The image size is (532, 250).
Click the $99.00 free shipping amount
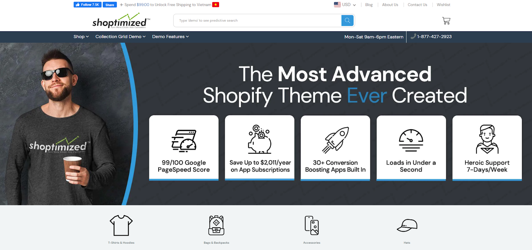pyautogui.click(x=143, y=5)
